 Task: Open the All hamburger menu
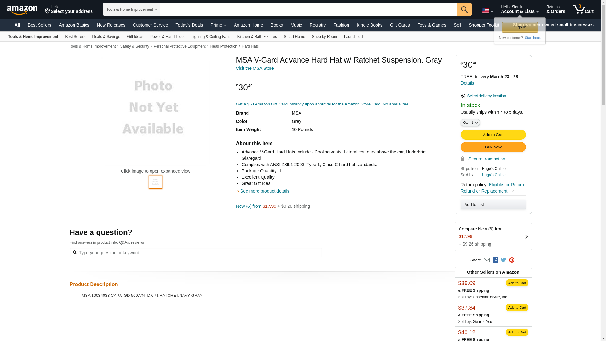click(14, 25)
